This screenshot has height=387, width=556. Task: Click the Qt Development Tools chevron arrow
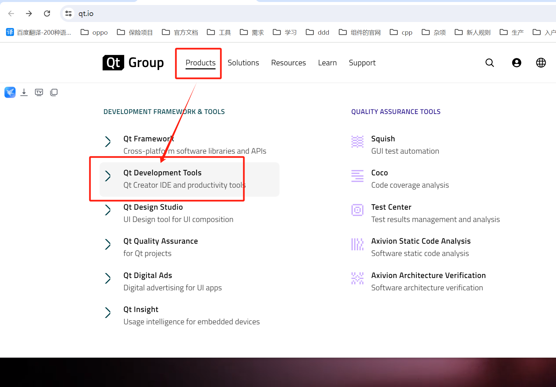pos(108,176)
